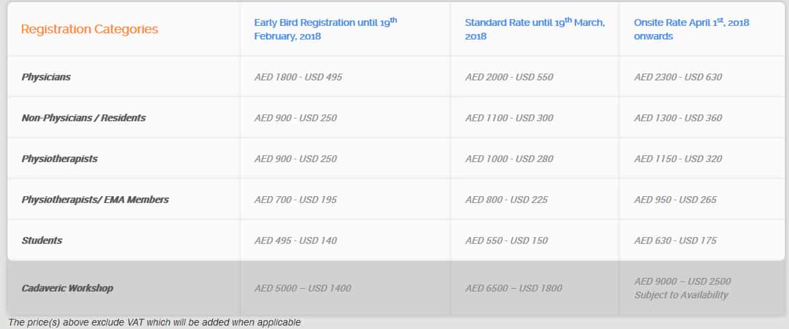Select Physiotherapists onsite rate AED 1150
The height and width of the screenshot is (329, 789).
678,159
